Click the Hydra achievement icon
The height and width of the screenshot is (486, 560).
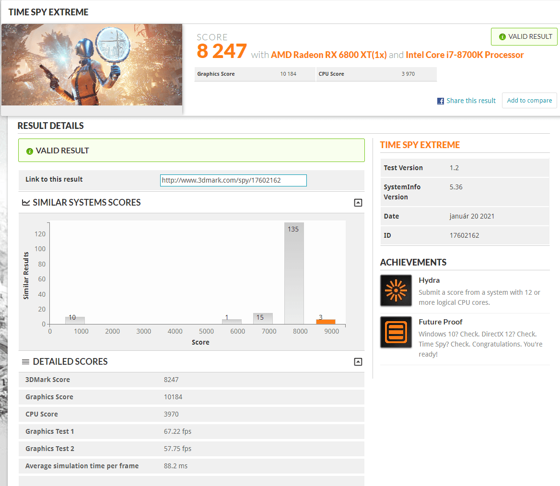tap(396, 290)
